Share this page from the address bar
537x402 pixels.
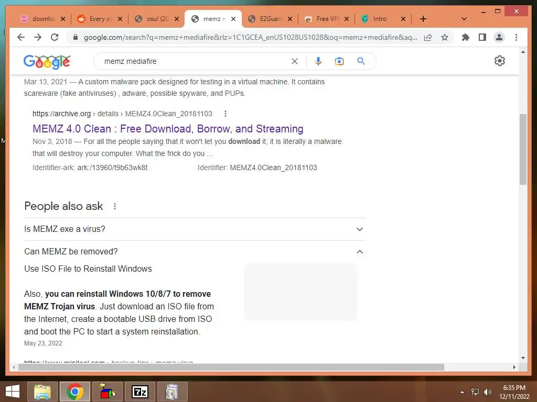tap(428, 37)
